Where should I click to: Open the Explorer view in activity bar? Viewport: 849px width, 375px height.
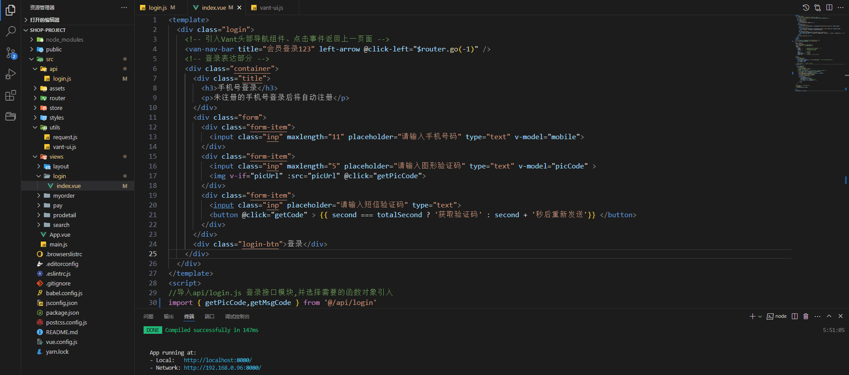(x=11, y=10)
